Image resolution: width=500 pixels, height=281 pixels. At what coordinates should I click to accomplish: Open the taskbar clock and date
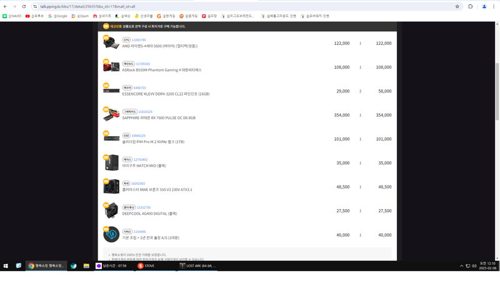pyautogui.click(x=488, y=266)
